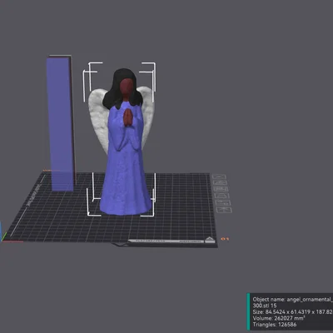
Task: Click the fifth plate side icon from top
Action: pyautogui.click(x=223, y=203)
